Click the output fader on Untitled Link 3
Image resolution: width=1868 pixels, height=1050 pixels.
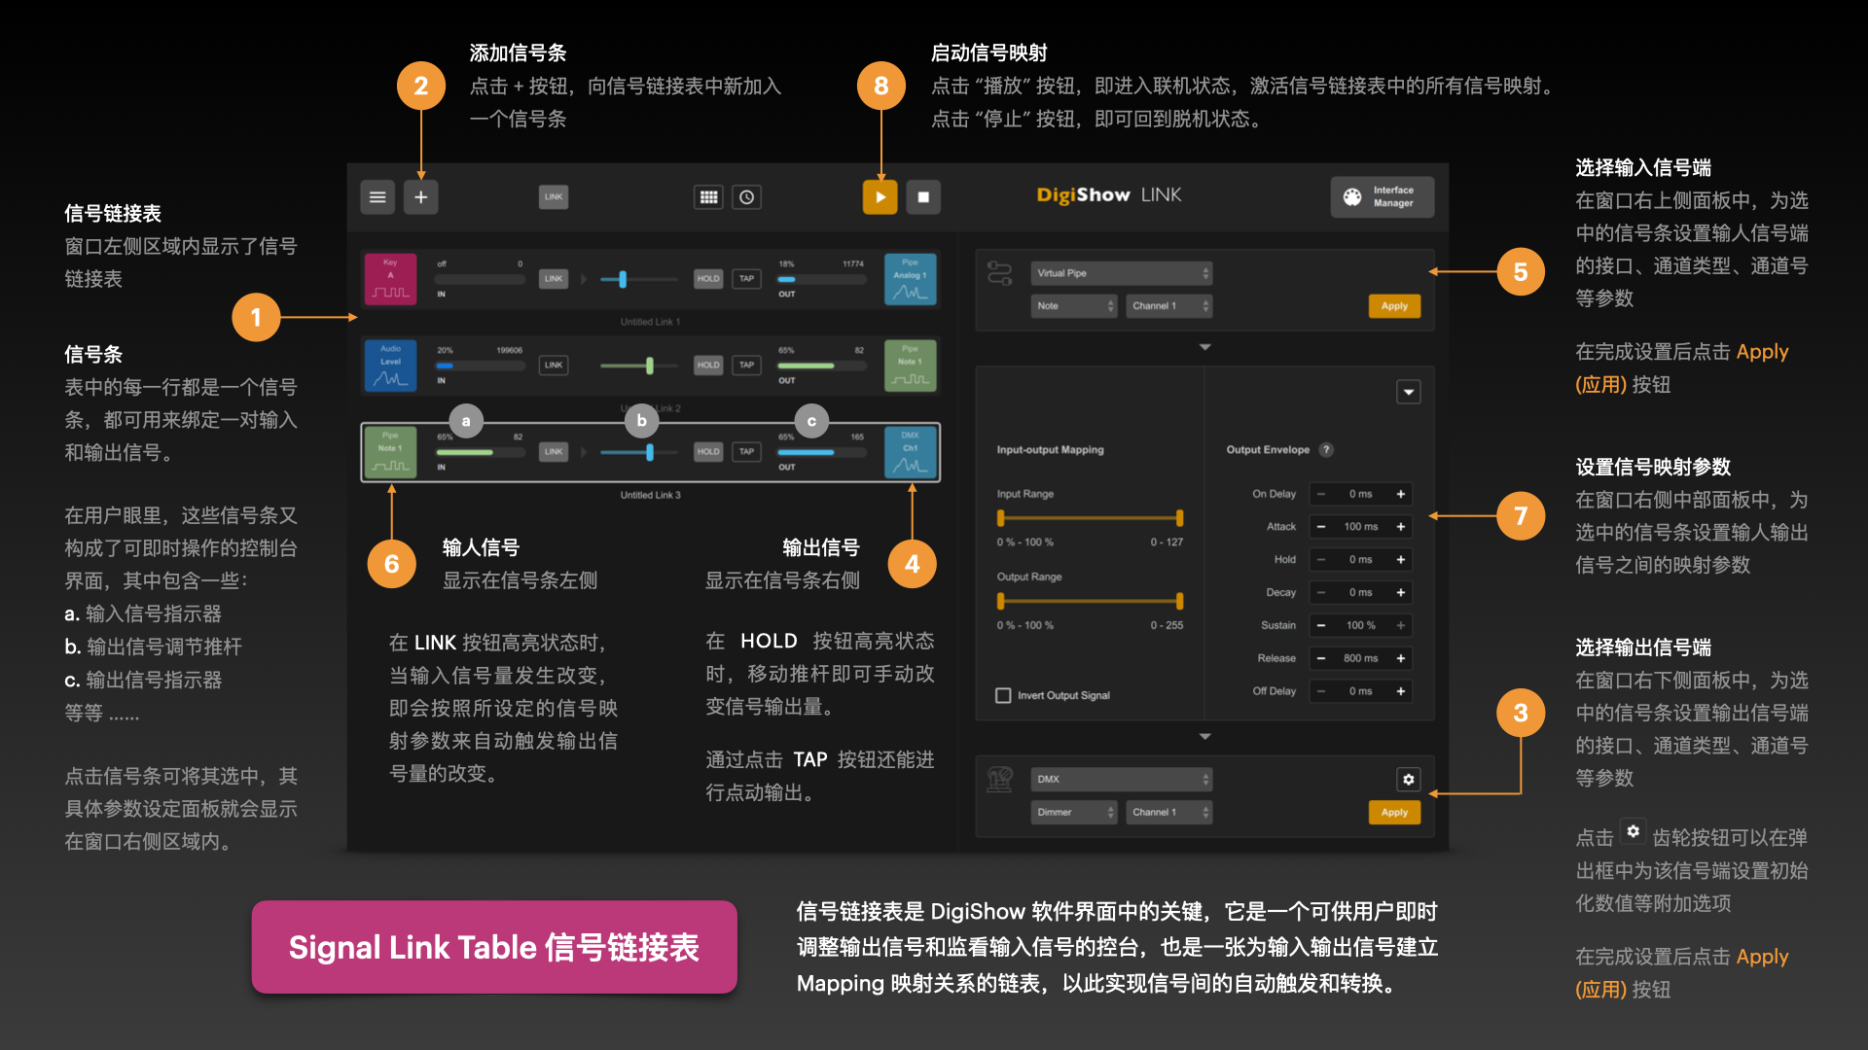(x=649, y=452)
